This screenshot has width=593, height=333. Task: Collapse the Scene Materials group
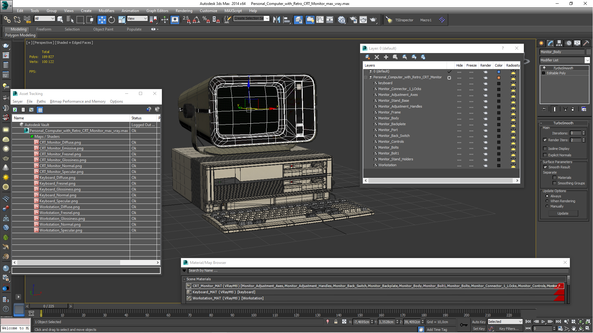(x=185, y=279)
